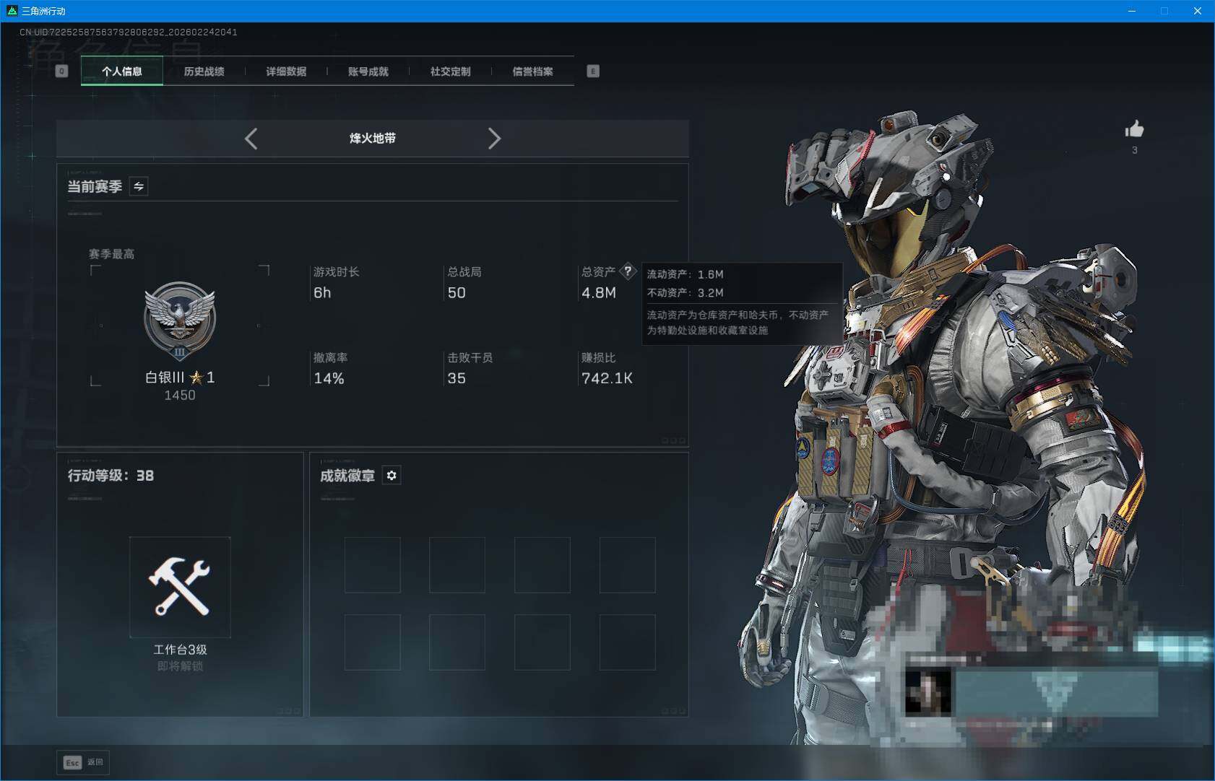This screenshot has height=781, width=1215.
Task: Open the 个人信息 tab
Action: [x=122, y=71]
